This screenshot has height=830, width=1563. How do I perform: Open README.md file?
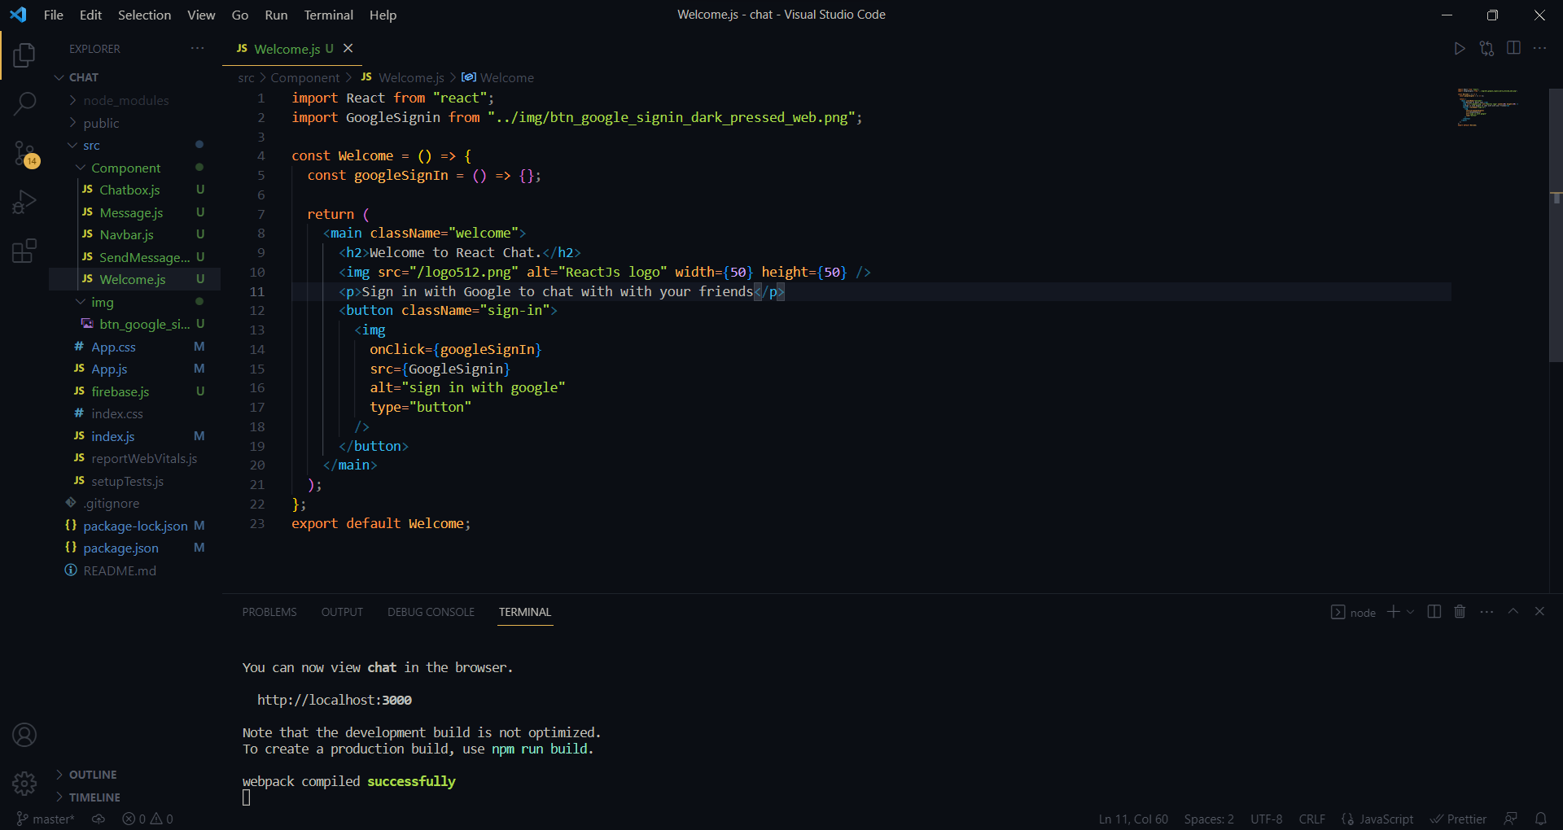(134, 570)
